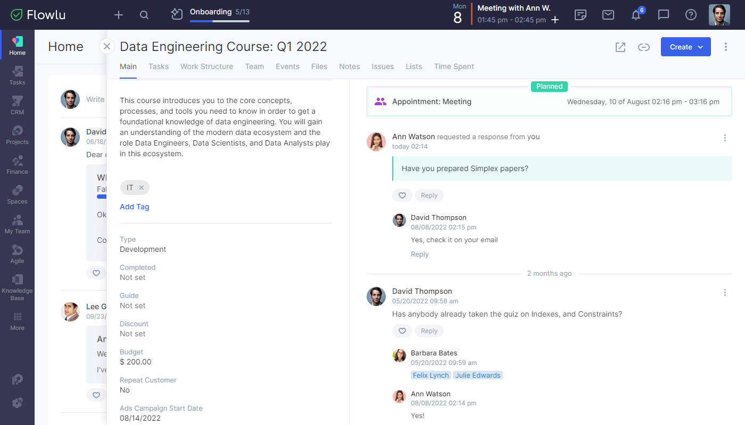Open the Julie Edwards mention
Viewport: 745px width, 425px height.
pyautogui.click(x=478, y=375)
